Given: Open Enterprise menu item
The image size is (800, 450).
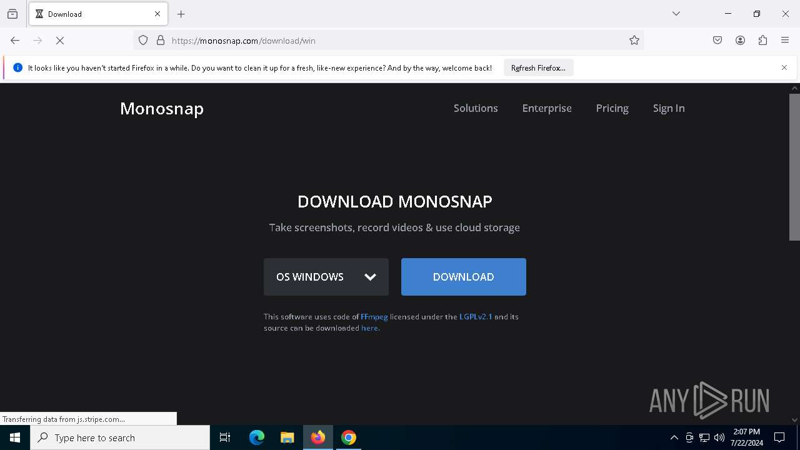Looking at the screenshot, I should pyautogui.click(x=547, y=108).
